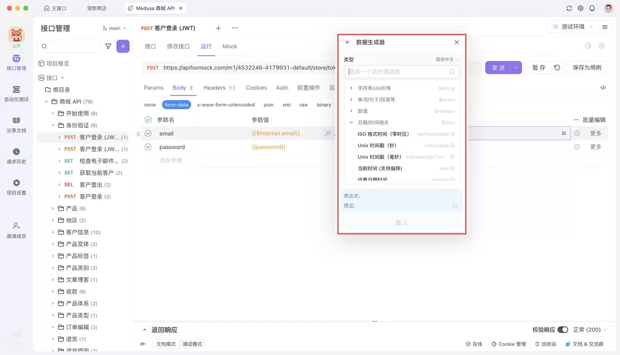The height and width of the screenshot is (355, 620).
Task: Open 分享文档 in the sidebar
Action: pos(16,125)
